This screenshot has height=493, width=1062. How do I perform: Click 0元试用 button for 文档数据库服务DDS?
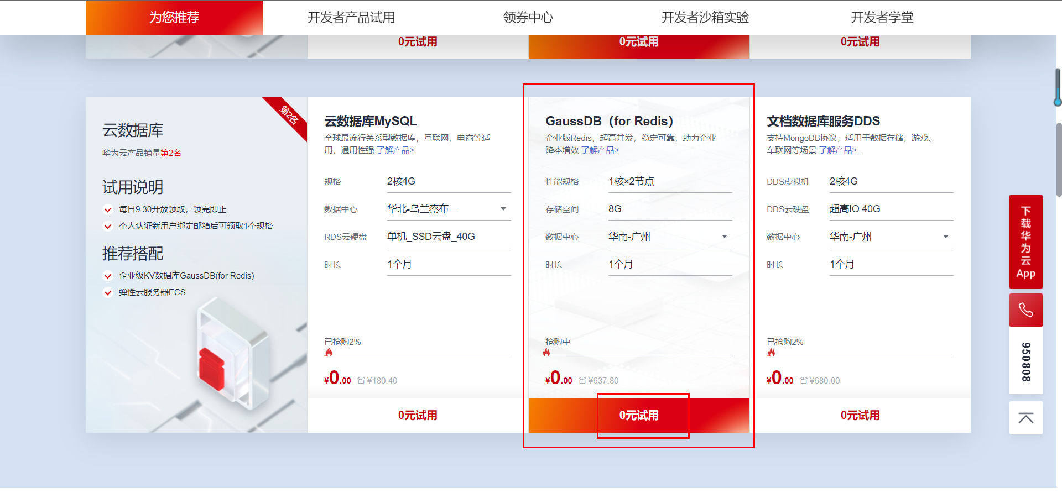[860, 415]
